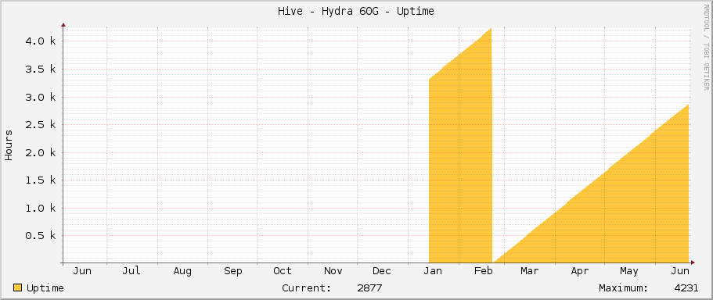
Task: Click the Jun month label following May
Action: coord(680,271)
